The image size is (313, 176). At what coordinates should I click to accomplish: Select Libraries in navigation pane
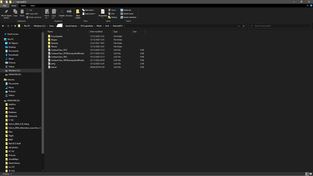point(11,80)
